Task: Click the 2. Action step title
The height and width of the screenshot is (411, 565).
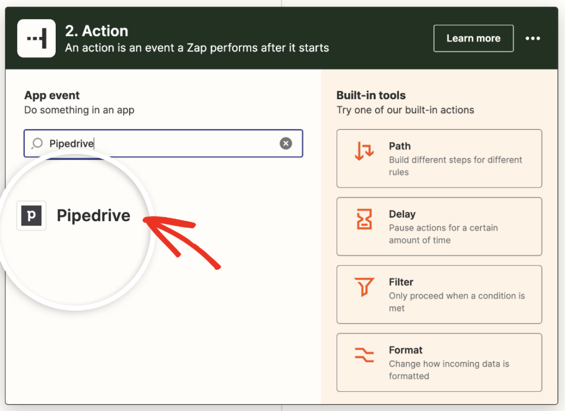Action: tap(97, 31)
